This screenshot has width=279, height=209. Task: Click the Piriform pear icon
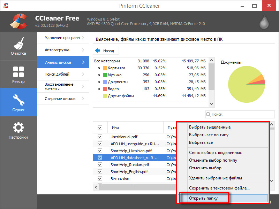(264, 22)
